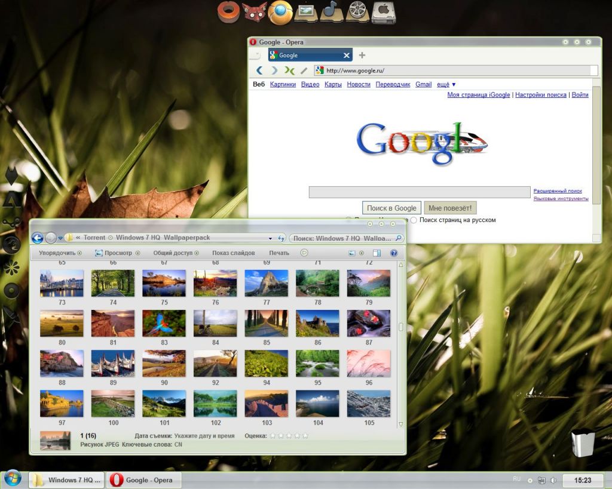
Task: Open the "ещё" dropdown on Google
Action: click(x=446, y=85)
